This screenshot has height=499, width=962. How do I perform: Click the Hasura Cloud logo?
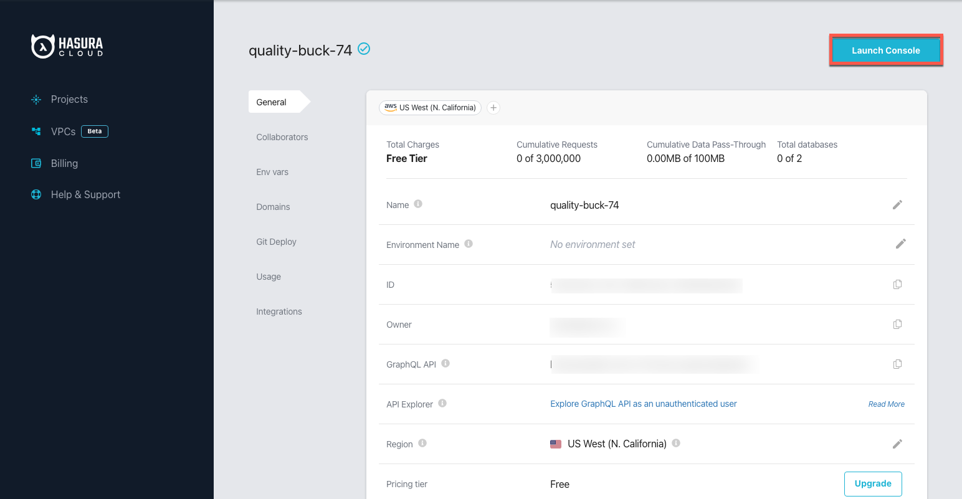67,46
